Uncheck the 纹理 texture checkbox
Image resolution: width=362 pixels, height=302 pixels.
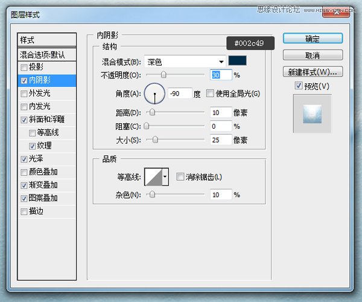(32, 146)
